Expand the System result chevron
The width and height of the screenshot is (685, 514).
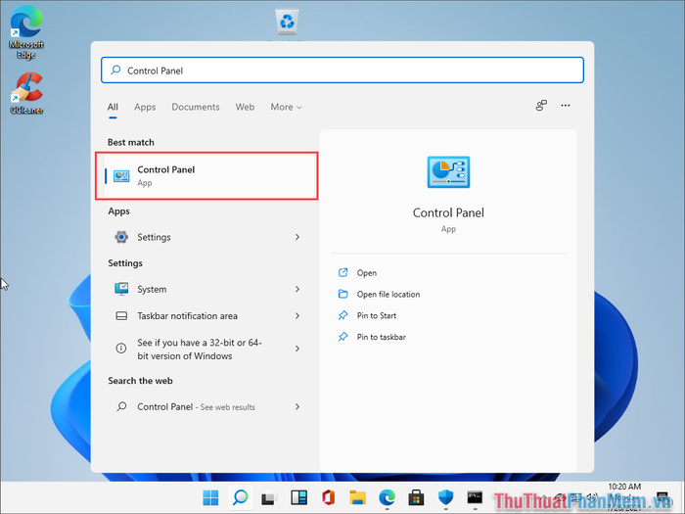pos(297,289)
